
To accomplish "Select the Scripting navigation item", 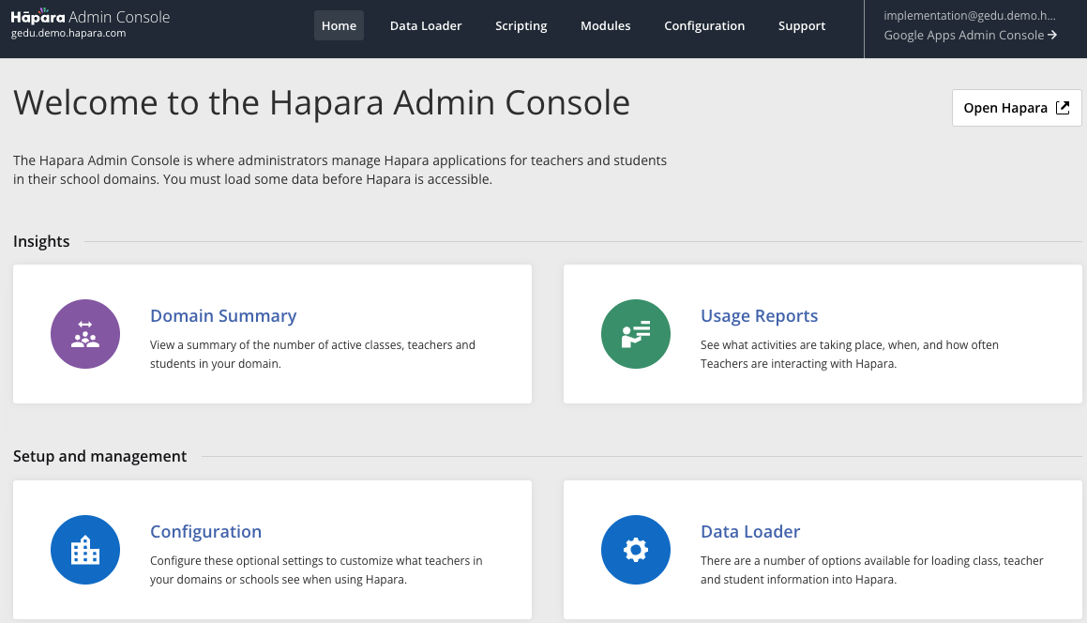I will point(521,25).
